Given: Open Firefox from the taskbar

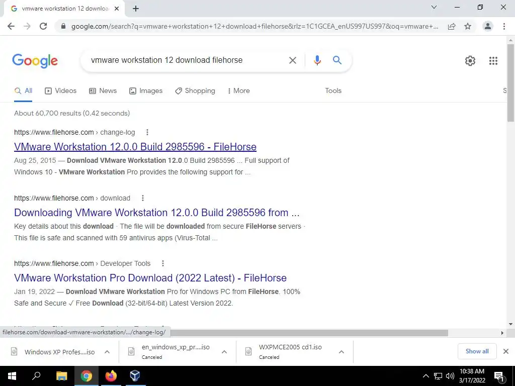Looking at the screenshot, I should click(111, 376).
